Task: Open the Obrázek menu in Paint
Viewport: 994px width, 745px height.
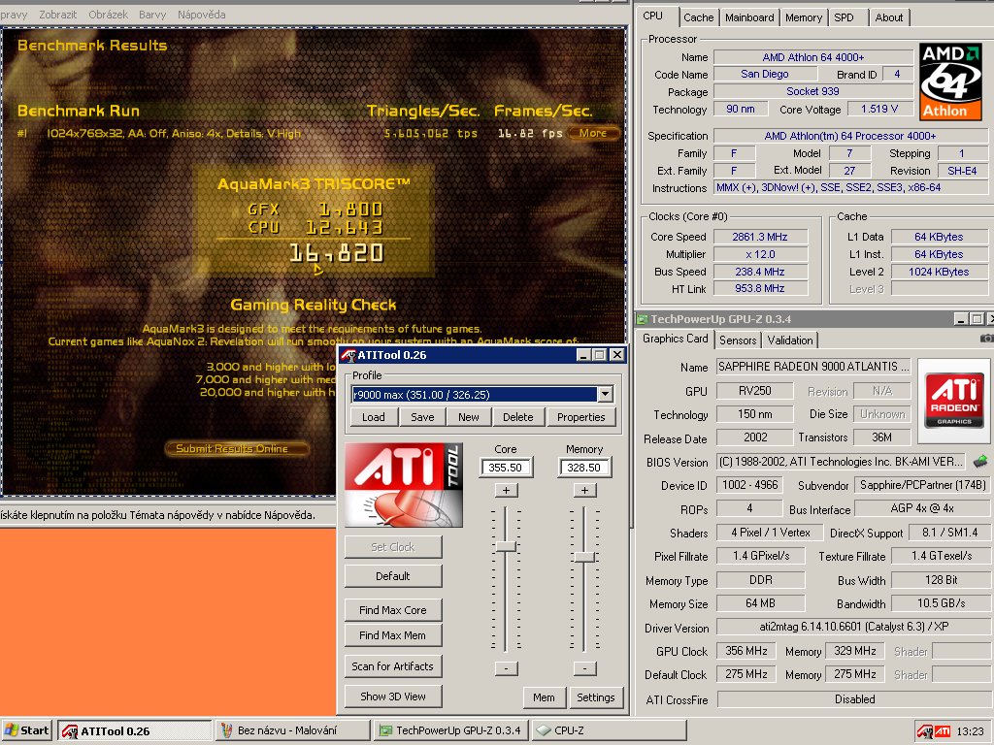Action: (108, 14)
